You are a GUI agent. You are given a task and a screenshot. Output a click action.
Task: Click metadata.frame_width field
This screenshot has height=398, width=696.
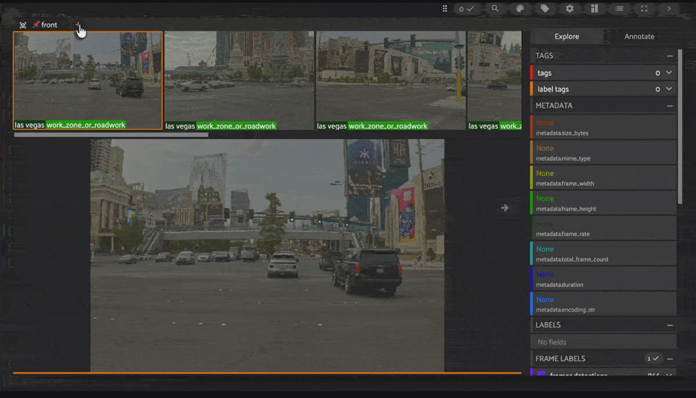tap(603, 178)
